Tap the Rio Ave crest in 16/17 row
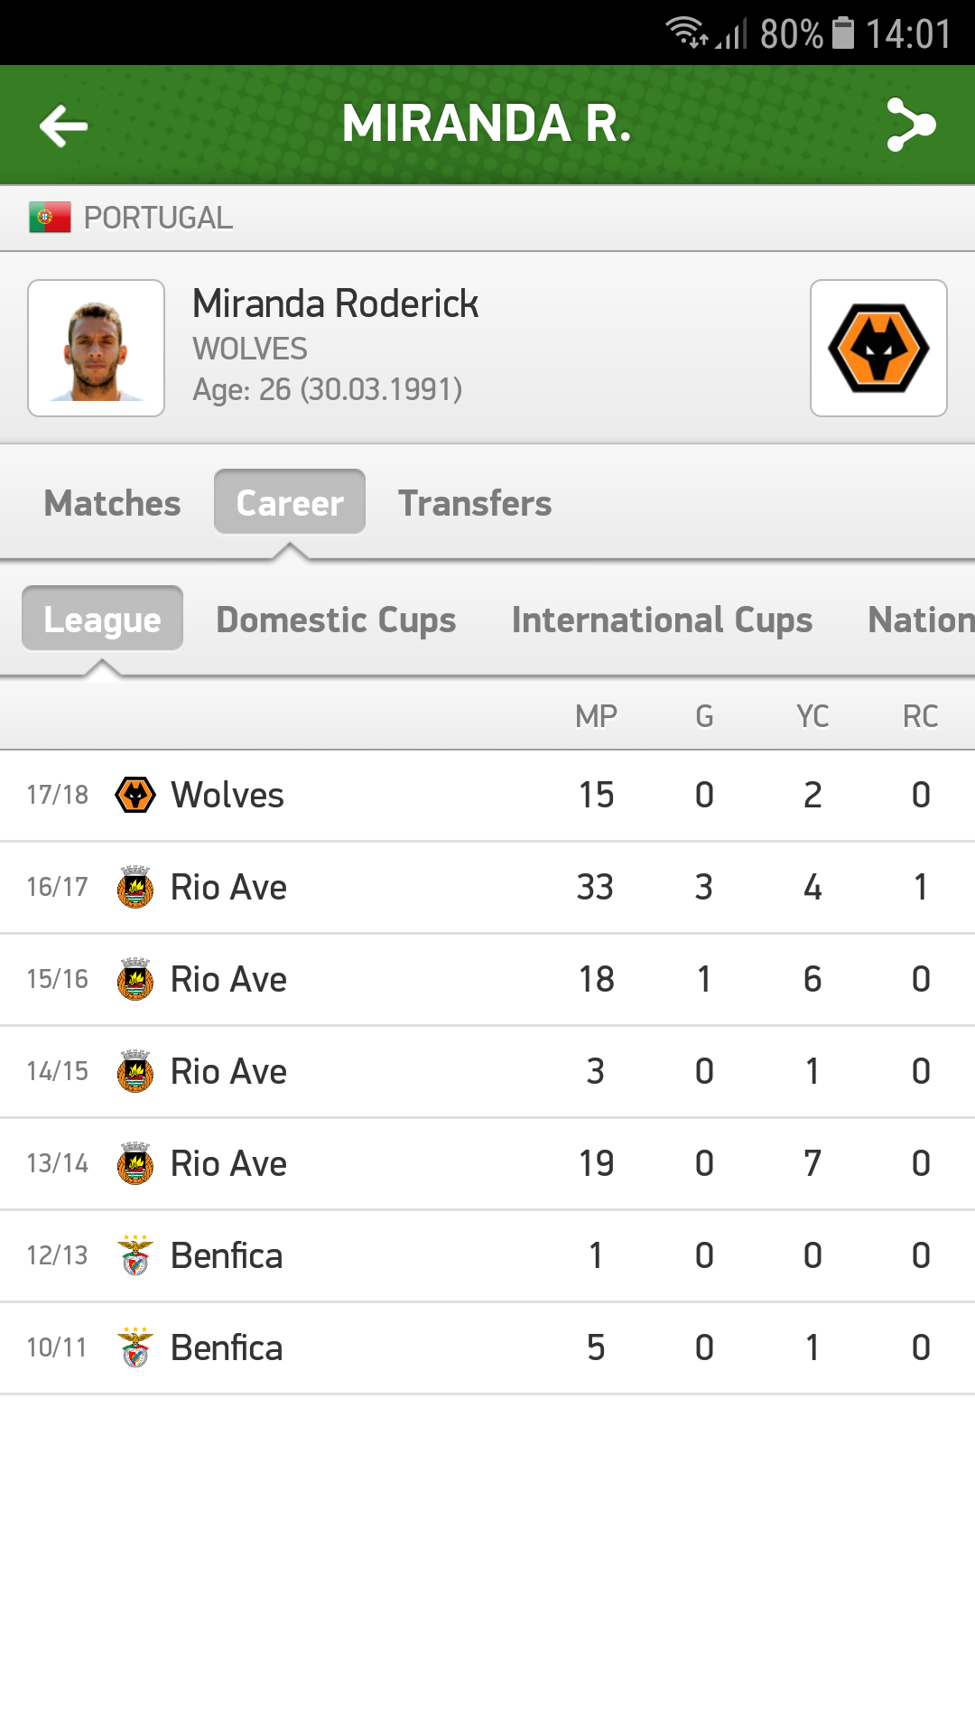Screen dimensions: 975x1734 (x=135, y=888)
